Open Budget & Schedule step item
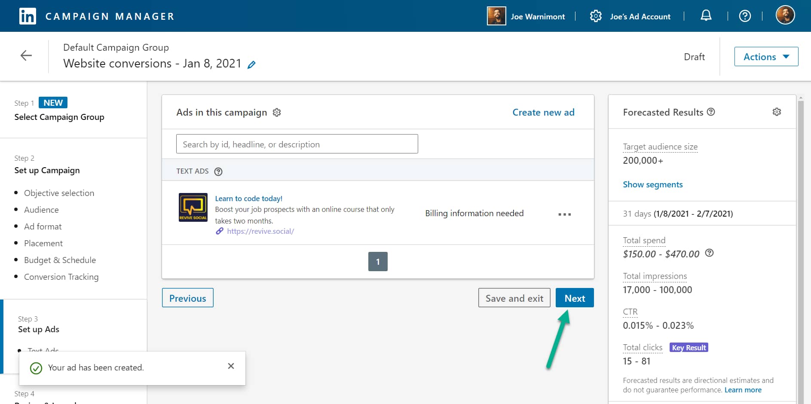Viewport: 811px width, 404px height. coord(60,260)
